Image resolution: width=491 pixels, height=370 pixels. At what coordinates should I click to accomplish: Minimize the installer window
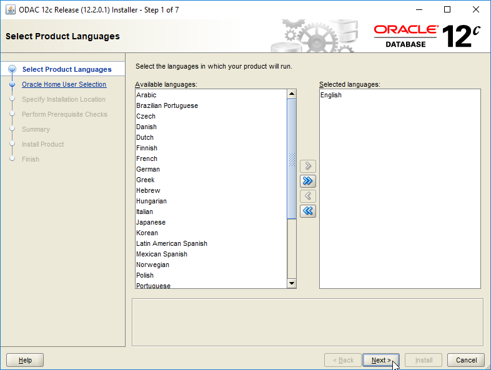coord(419,10)
